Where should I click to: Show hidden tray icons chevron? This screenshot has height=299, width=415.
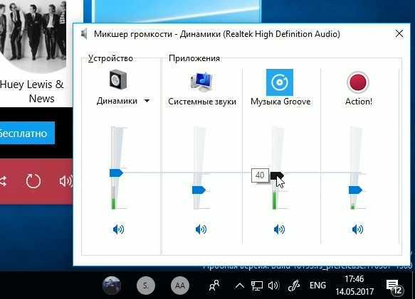(239, 286)
